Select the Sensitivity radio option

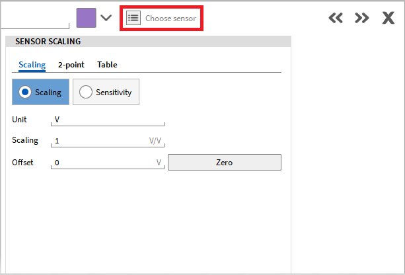click(x=106, y=93)
